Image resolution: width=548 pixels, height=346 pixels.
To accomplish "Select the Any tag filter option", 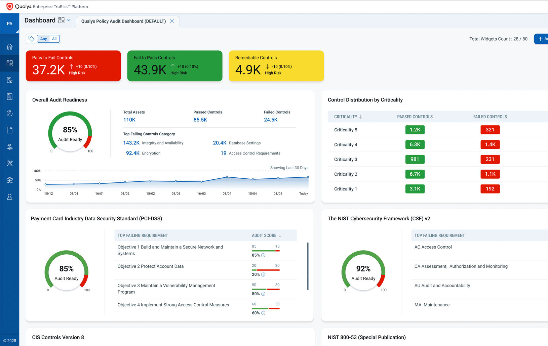I will [x=44, y=39].
